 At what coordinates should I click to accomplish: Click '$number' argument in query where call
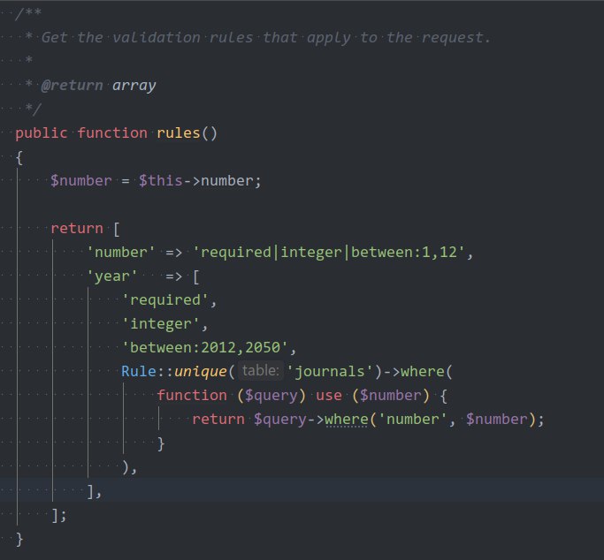click(x=497, y=420)
